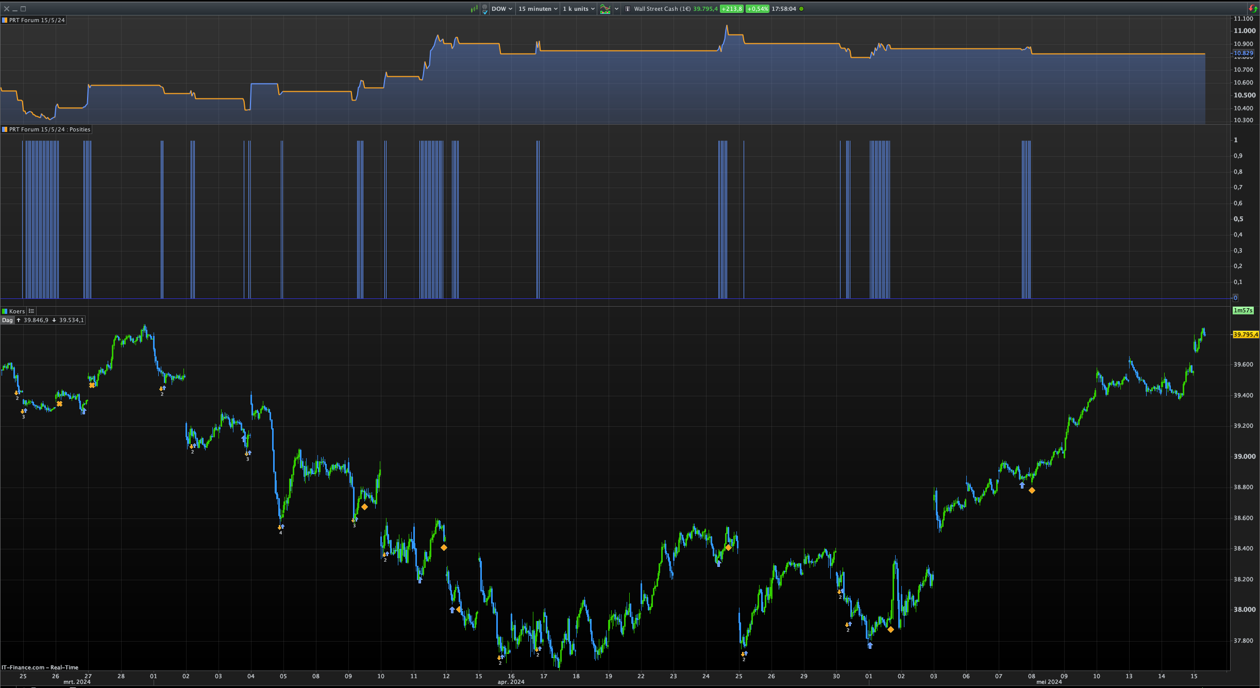
Task: Expand the 1 k units dropdown
Action: 578,9
